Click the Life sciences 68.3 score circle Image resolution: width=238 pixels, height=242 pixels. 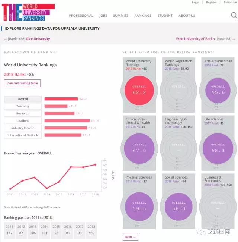pos(218,148)
